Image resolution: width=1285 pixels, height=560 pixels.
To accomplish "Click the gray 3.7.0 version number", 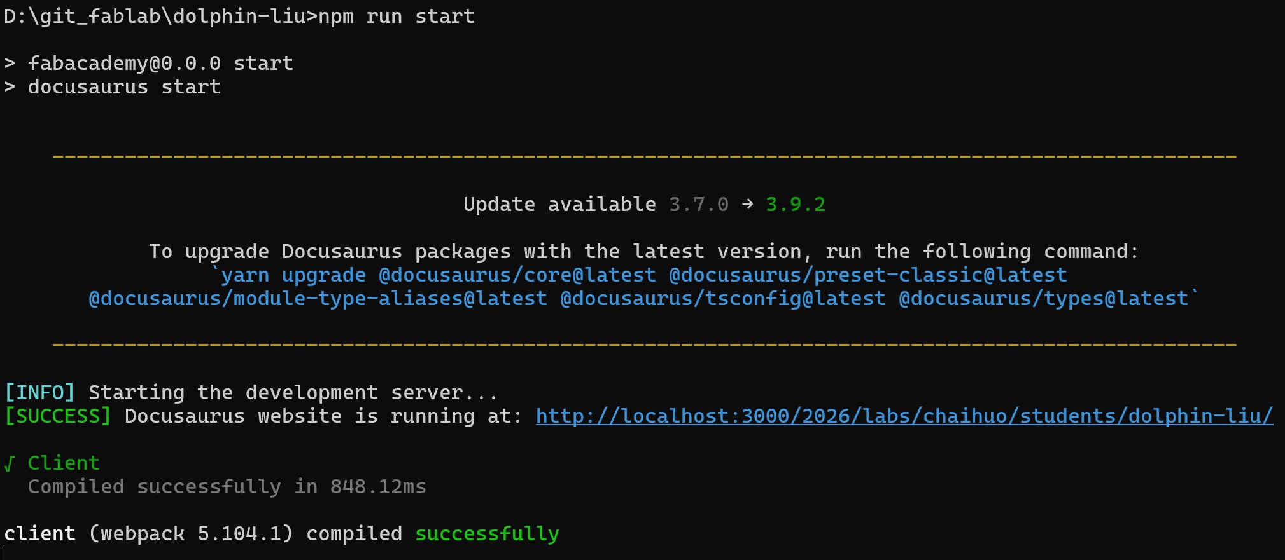I will click(698, 205).
